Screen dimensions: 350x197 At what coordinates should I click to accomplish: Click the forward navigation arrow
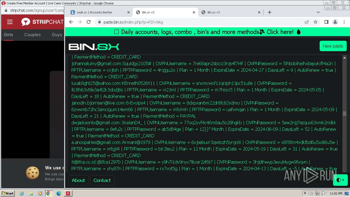point(80,22)
